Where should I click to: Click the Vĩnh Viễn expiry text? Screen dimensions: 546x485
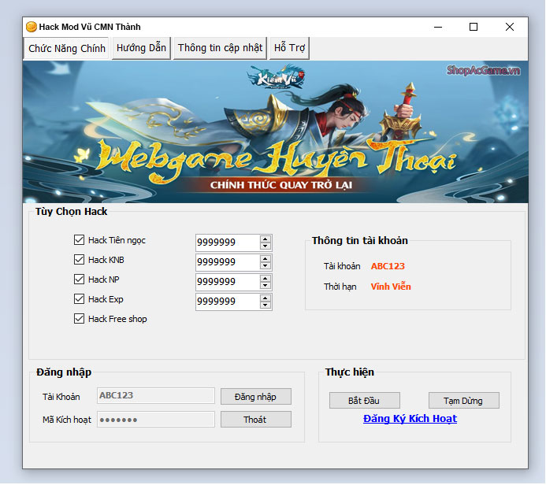tap(391, 287)
